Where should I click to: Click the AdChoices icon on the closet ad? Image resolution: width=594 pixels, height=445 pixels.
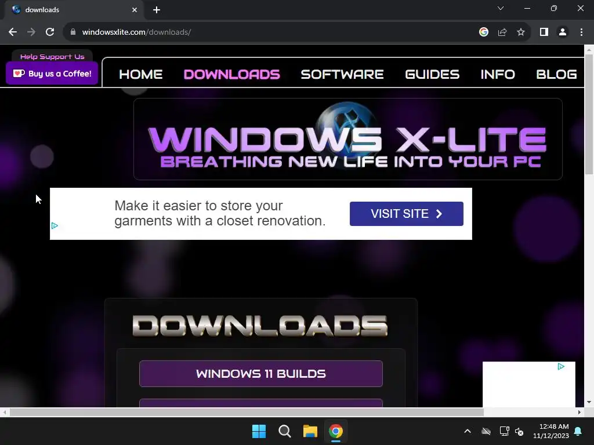click(x=55, y=226)
